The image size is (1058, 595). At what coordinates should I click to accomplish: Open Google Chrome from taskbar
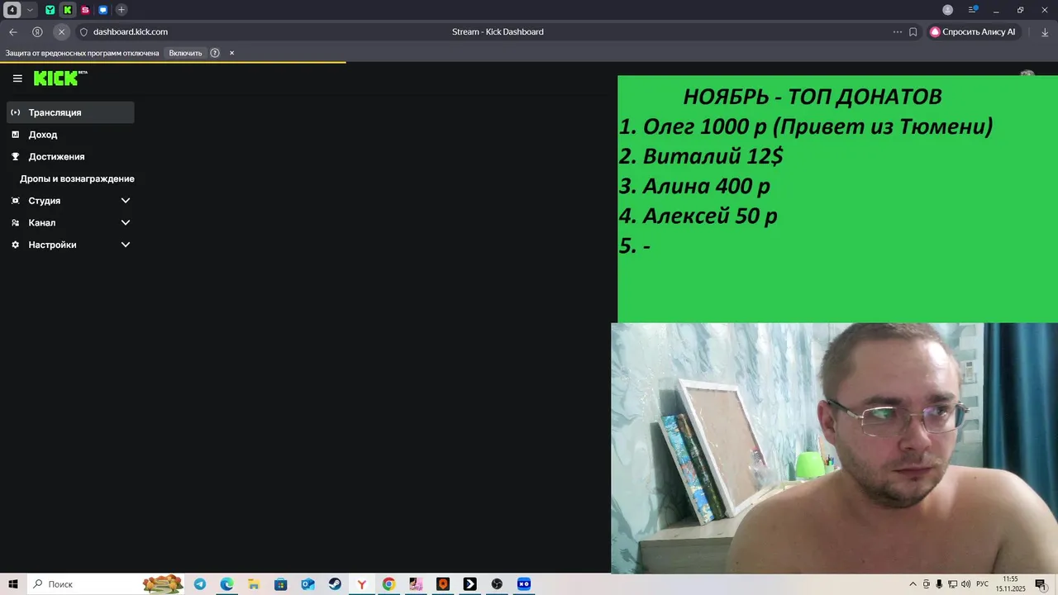click(388, 584)
